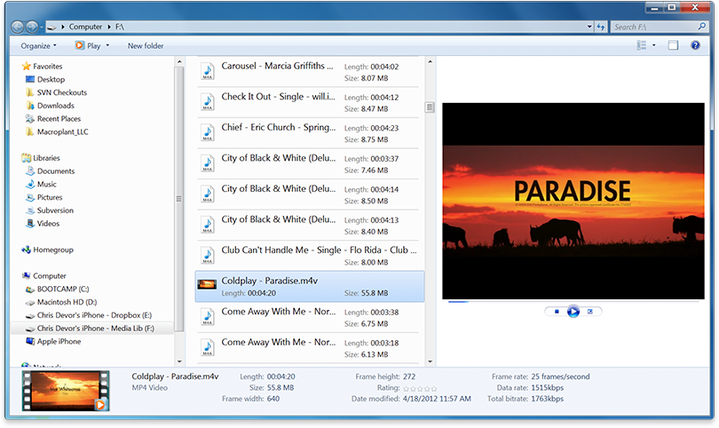Select City of Black & White 8.50 MB file
Viewport: 719px width, 428px height.
(308, 194)
